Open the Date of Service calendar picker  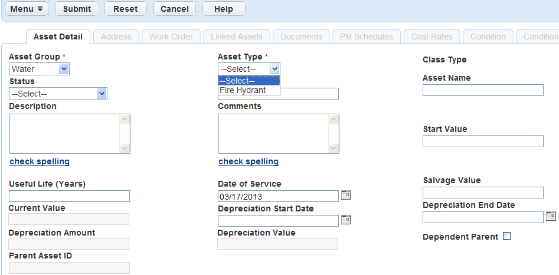pyautogui.click(x=346, y=195)
